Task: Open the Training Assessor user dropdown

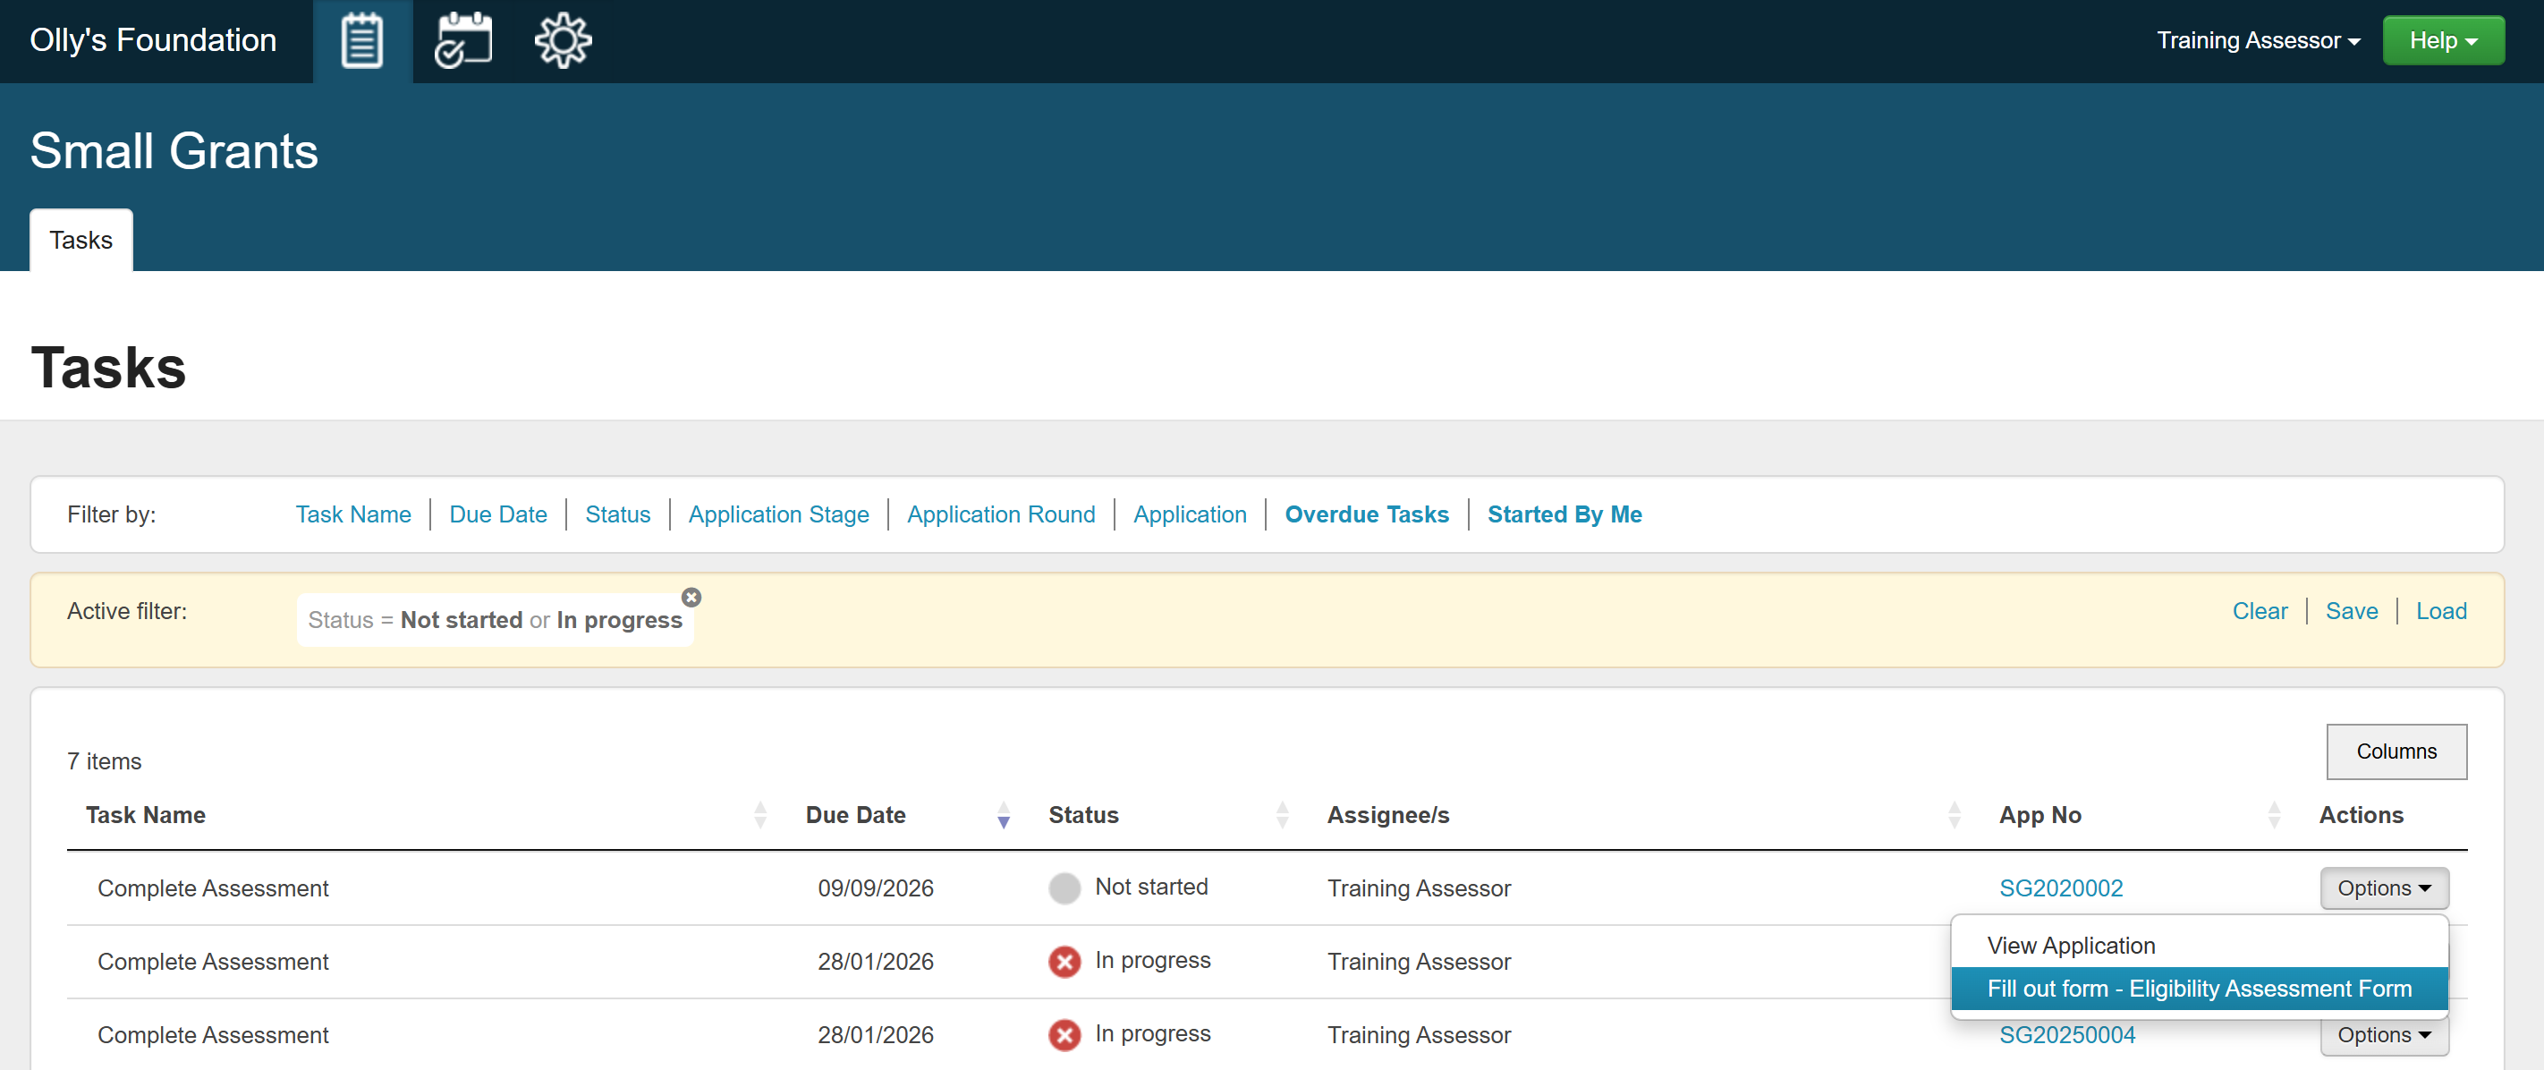Action: click(2258, 40)
